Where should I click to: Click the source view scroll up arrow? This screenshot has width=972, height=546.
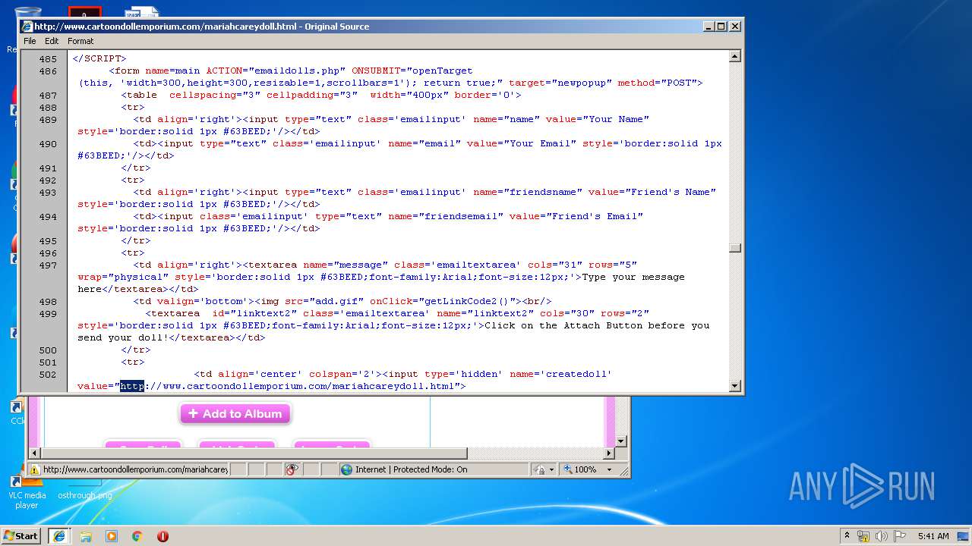click(x=734, y=56)
